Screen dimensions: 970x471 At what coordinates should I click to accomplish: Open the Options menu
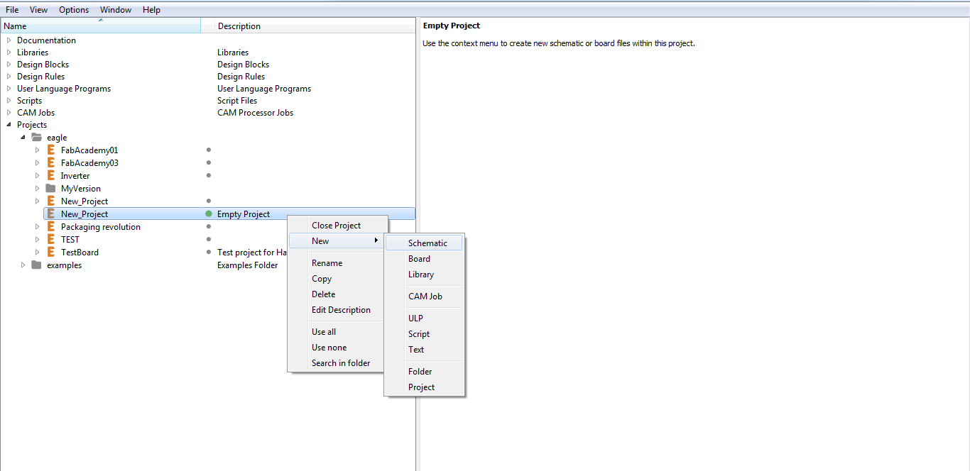(x=74, y=10)
